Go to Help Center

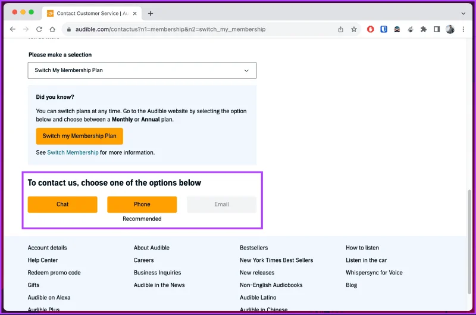[43, 260]
